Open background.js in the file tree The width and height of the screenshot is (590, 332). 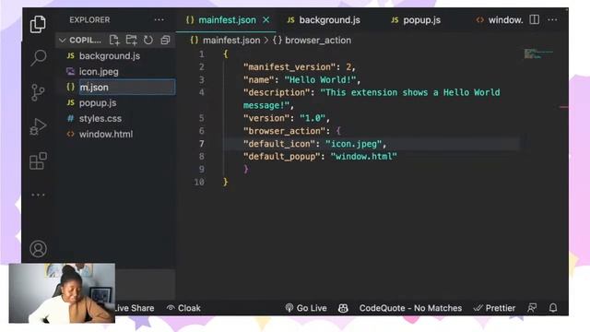(110, 55)
